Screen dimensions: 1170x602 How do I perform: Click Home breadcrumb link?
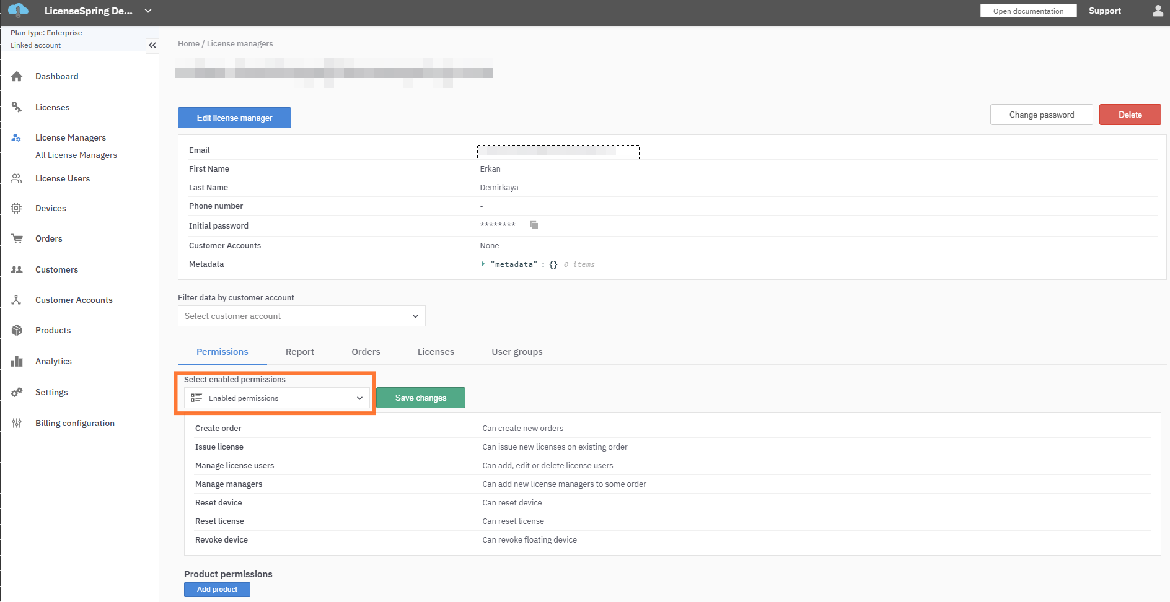click(188, 44)
